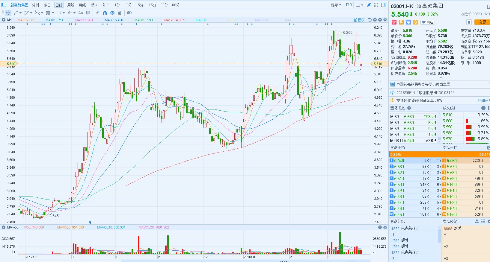The image size is (490, 262).
Task: Click the orange 交易 trade button
Action: coord(483,22)
